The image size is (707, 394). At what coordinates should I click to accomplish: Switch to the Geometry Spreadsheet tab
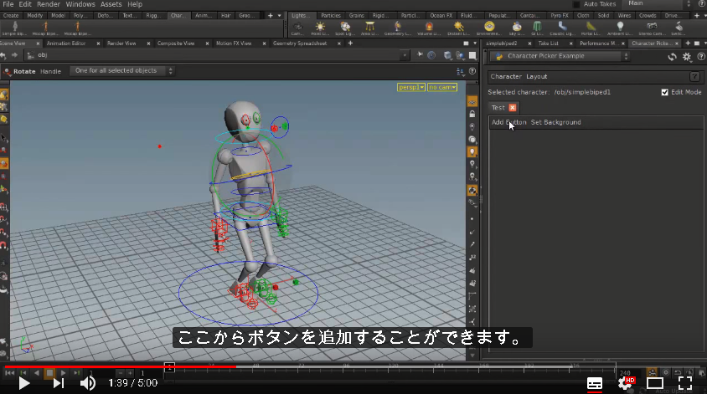click(x=300, y=43)
